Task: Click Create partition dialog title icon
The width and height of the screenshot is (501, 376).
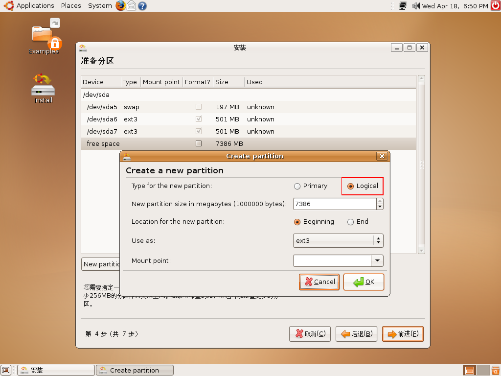Action: click(127, 156)
